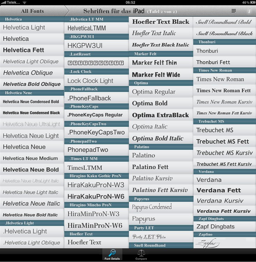Tap the Wi-Fi signal icon
Image resolution: width=256 pixels, height=262 pixels.
[x=24, y=2]
